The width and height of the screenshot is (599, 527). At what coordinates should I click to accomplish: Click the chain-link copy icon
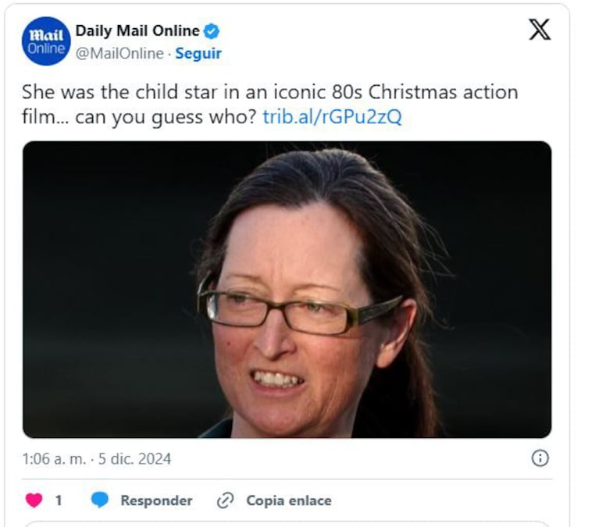225,500
